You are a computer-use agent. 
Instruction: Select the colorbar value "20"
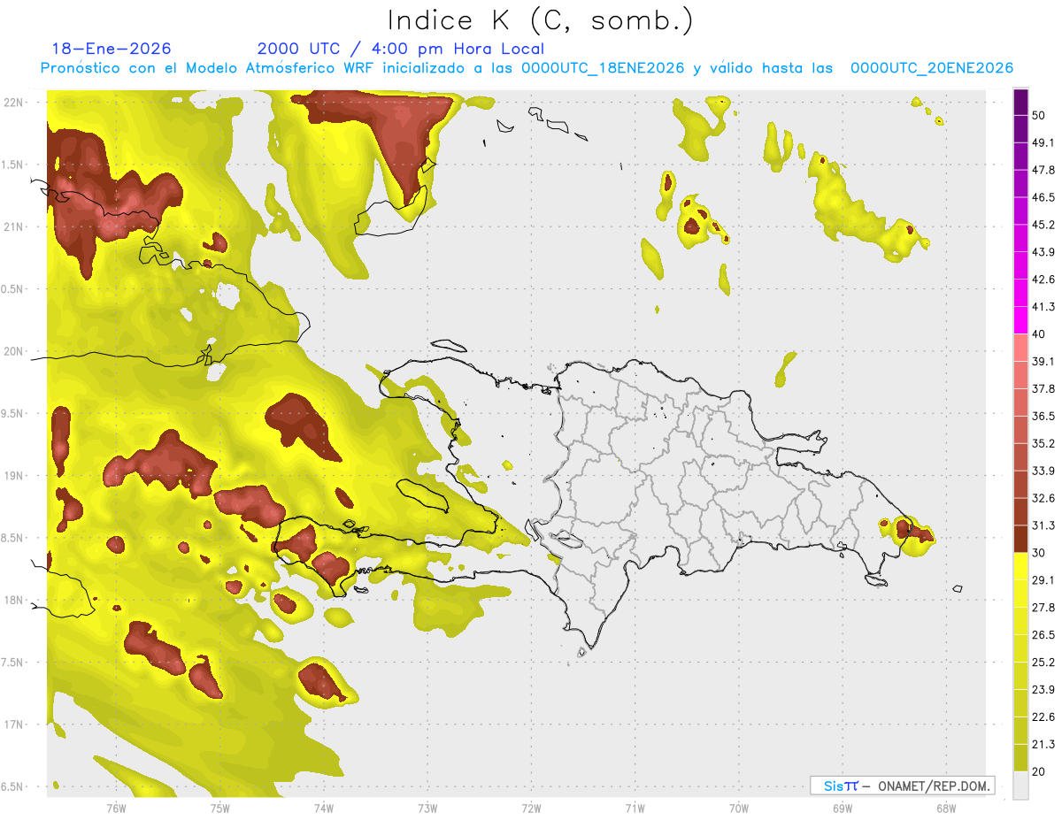click(1039, 771)
